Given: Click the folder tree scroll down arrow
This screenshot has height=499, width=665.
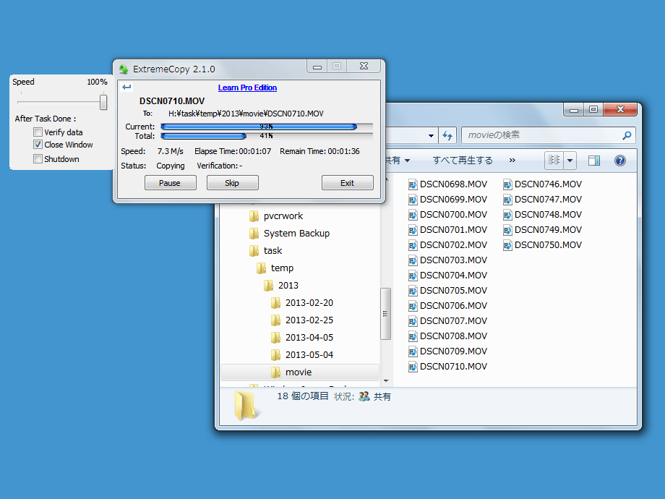Looking at the screenshot, I should click(x=386, y=380).
